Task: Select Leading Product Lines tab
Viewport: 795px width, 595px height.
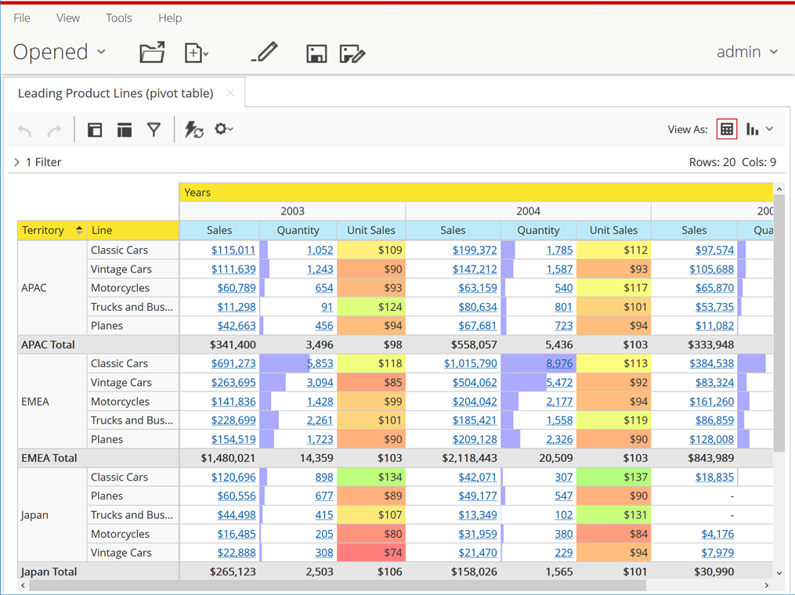Action: point(115,93)
